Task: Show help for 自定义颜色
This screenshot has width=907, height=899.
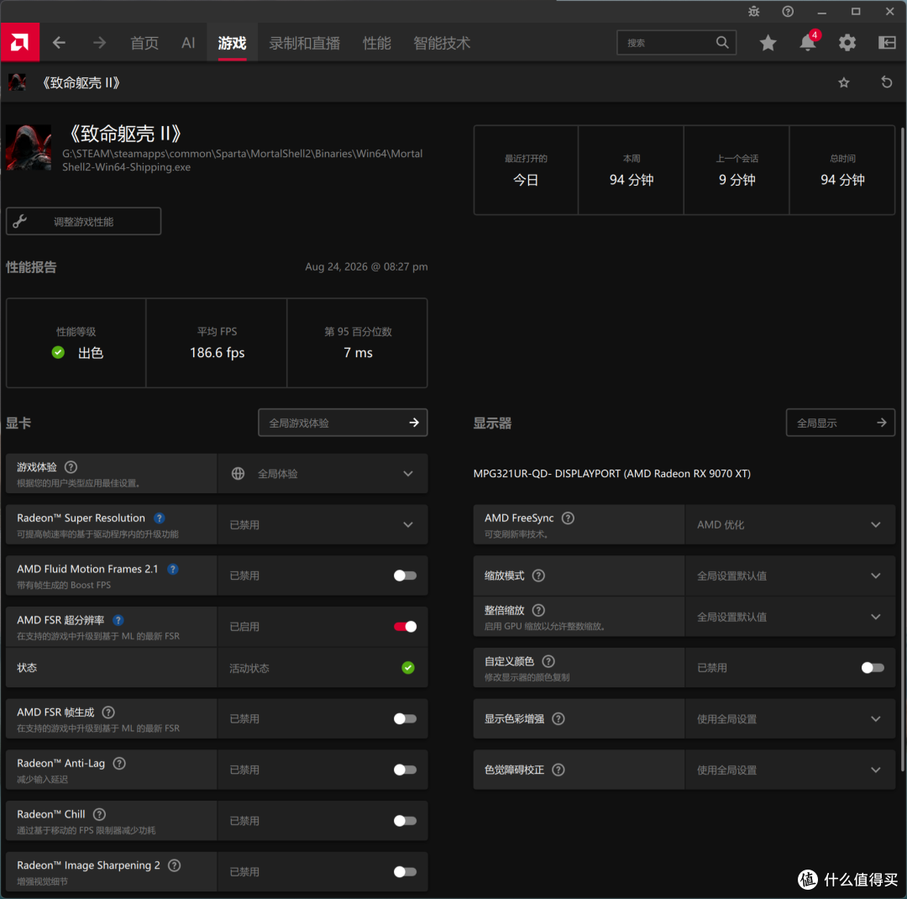Action: point(548,661)
